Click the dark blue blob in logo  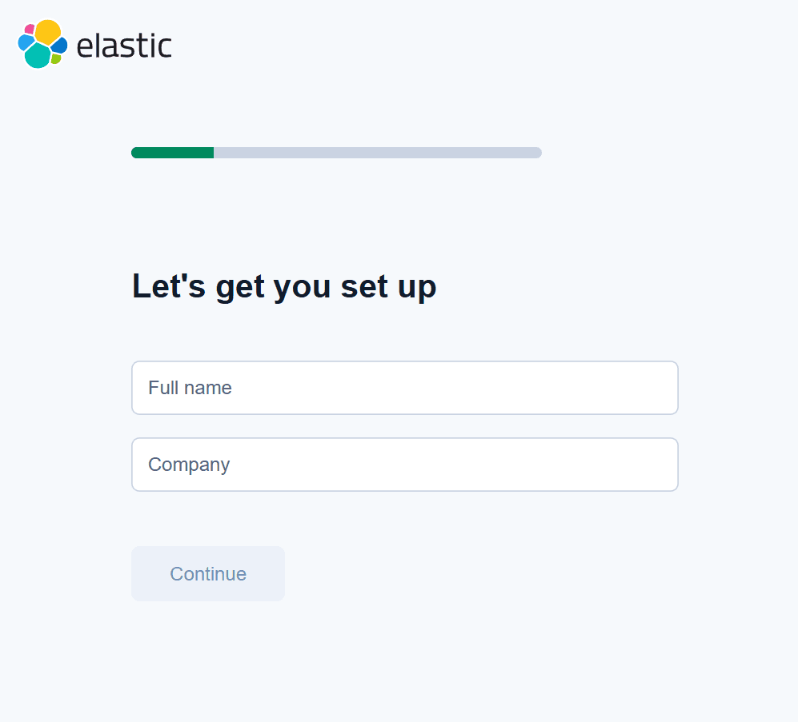click(x=59, y=46)
